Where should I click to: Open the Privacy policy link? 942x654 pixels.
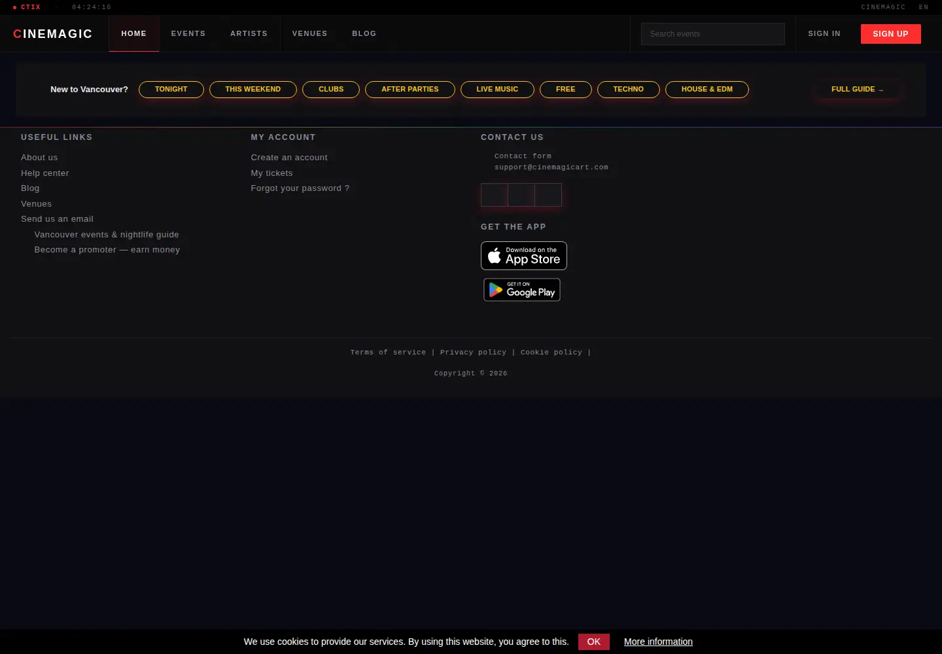(x=473, y=353)
